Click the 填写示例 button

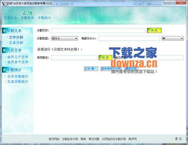(131, 69)
